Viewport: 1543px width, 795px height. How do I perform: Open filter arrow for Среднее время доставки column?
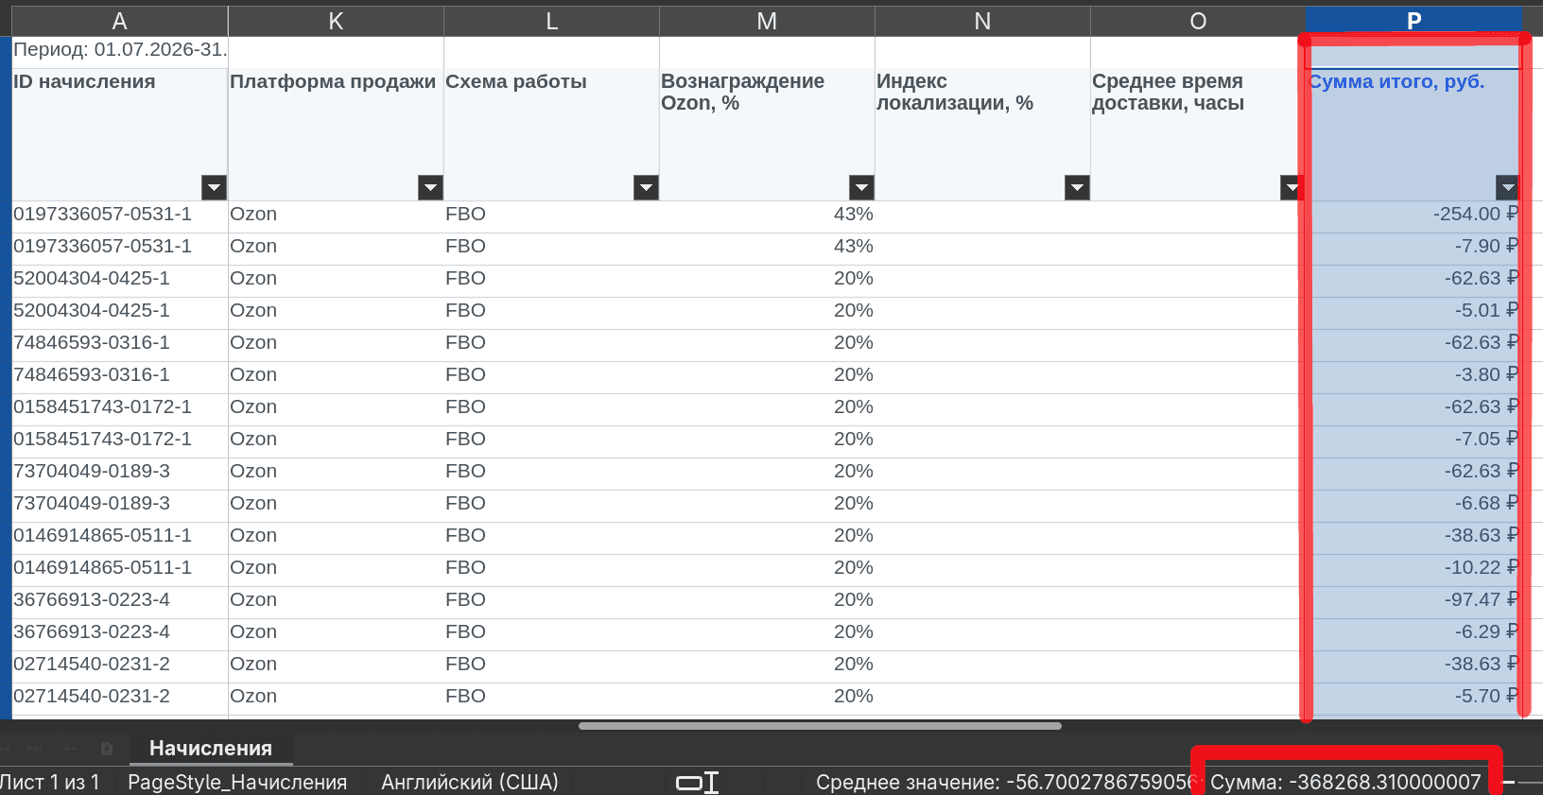click(x=1292, y=187)
